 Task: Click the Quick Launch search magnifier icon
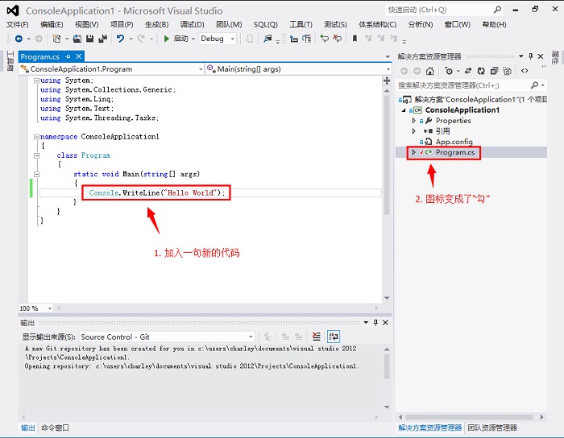[x=497, y=10]
